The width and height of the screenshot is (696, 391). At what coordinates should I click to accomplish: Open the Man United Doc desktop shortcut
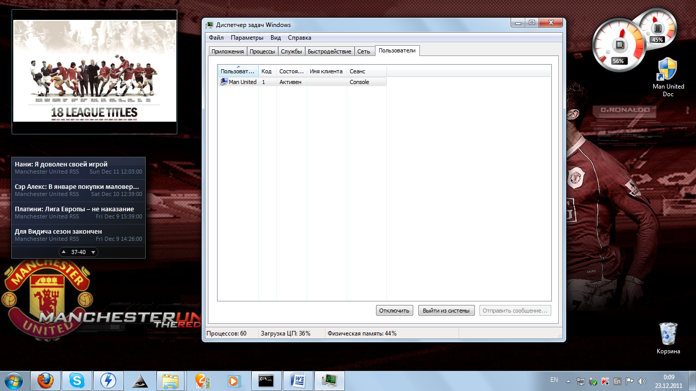click(x=668, y=77)
